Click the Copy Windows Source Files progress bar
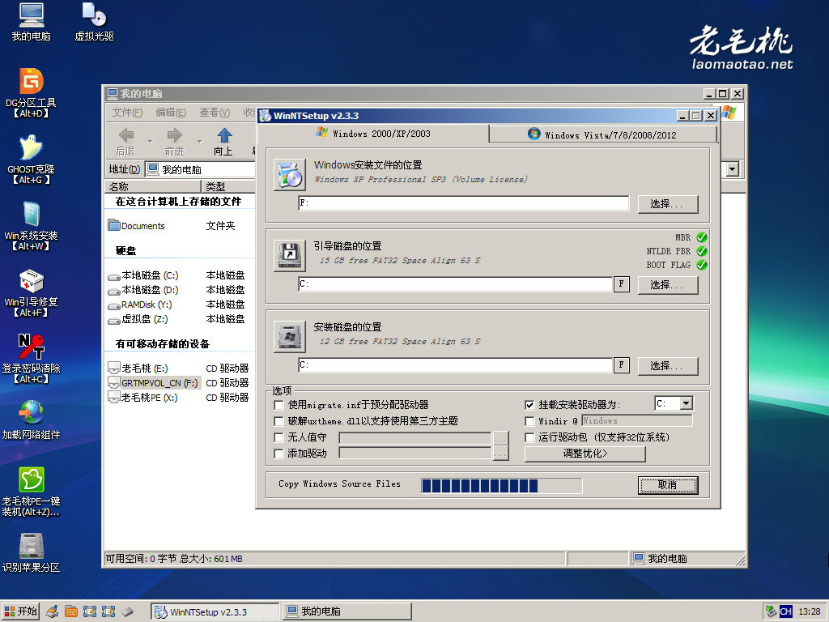The image size is (829, 622). click(x=502, y=486)
